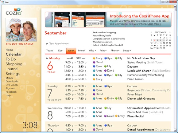This screenshot has width=178, height=133.
Task: Open the Who dropdown menu
Action: pyautogui.click(x=92, y=51)
